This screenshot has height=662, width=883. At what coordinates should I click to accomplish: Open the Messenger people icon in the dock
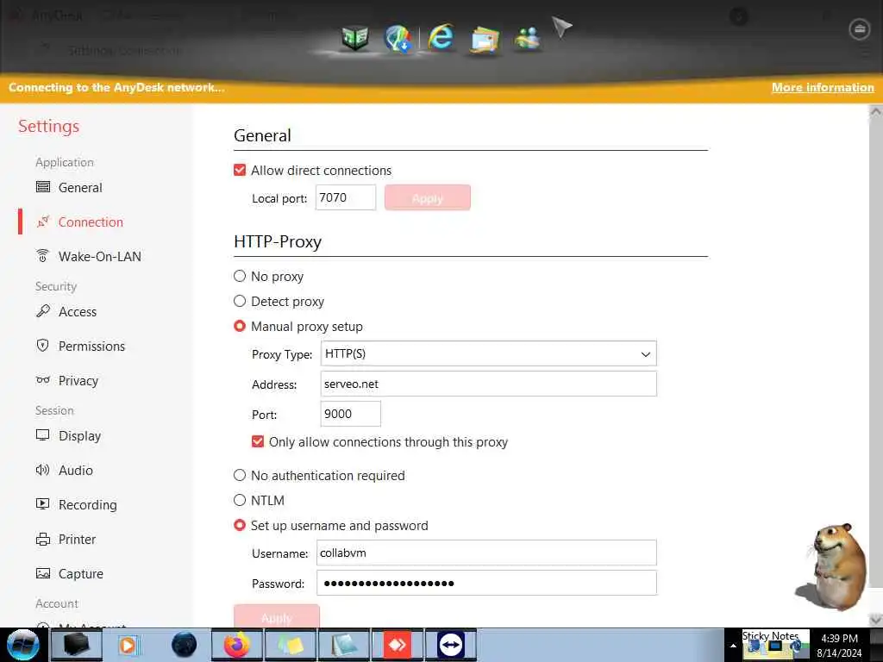[527, 40]
